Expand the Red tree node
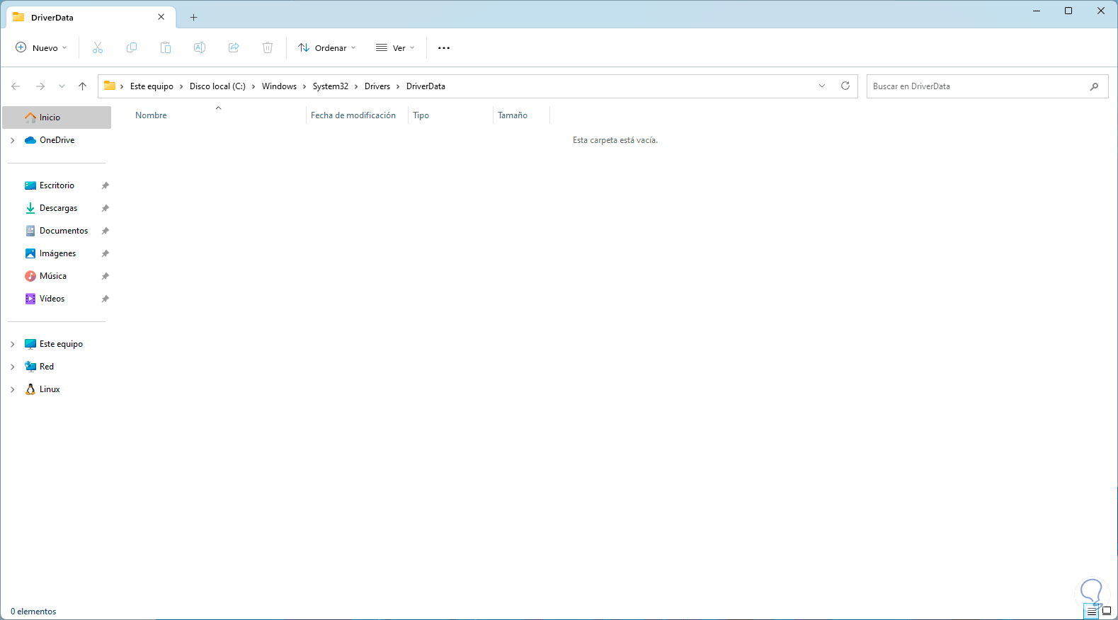The height and width of the screenshot is (620, 1118). point(13,367)
